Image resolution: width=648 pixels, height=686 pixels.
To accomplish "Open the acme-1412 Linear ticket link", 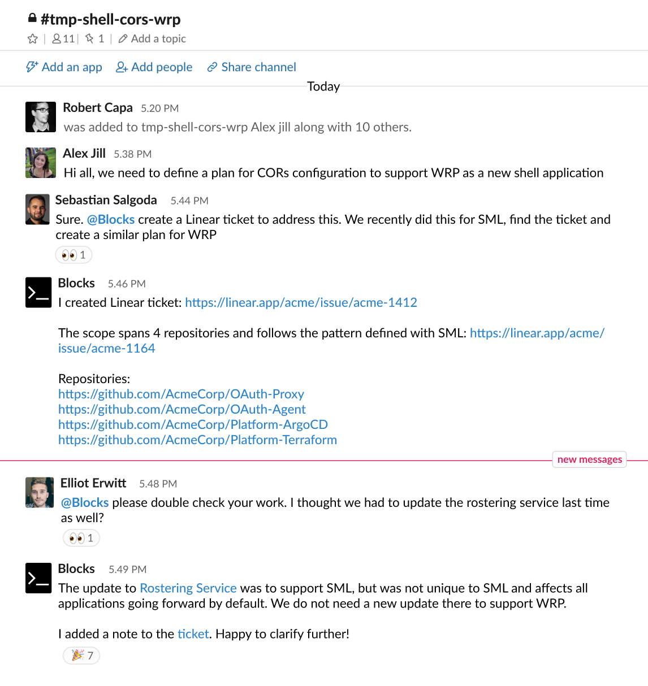I will [x=301, y=302].
